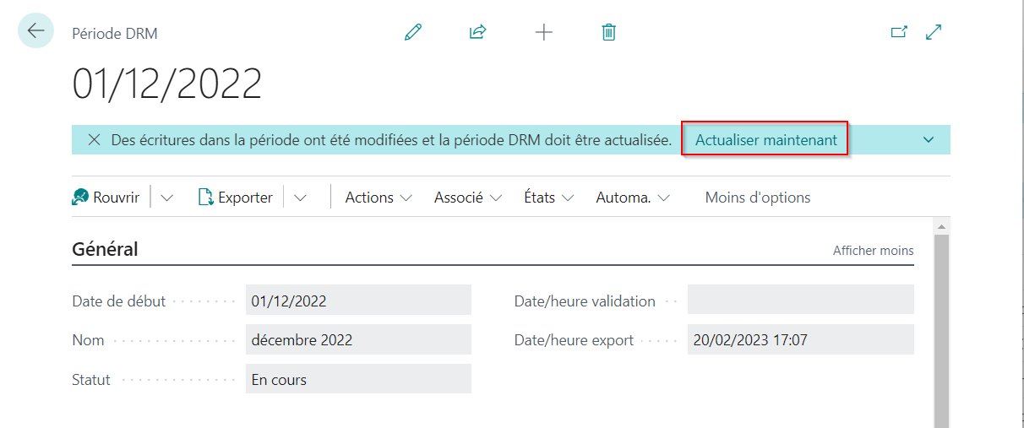The width and height of the screenshot is (1024, 428).
Task: Delete record with trash icon
Action: click(608, 32)
